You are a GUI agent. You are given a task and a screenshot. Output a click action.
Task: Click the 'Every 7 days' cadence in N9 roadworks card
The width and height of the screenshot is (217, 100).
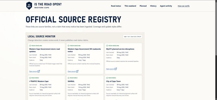82,60
